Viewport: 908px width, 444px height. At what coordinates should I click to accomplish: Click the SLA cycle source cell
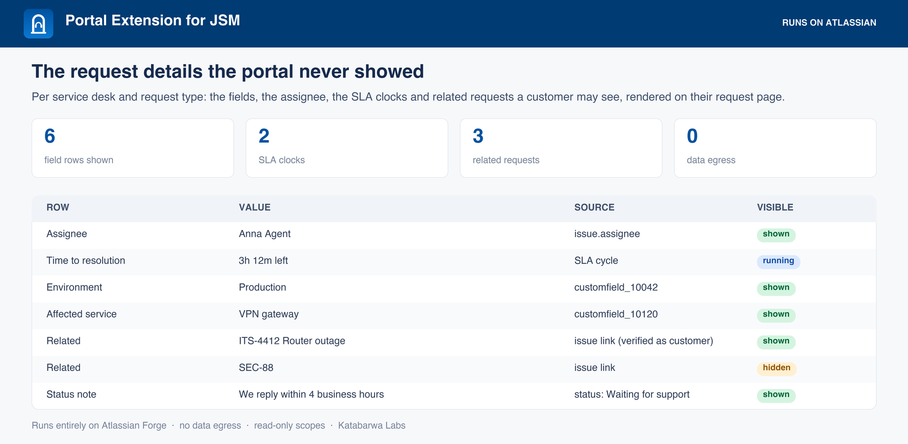pyautogui.click(x=596, y=260)
